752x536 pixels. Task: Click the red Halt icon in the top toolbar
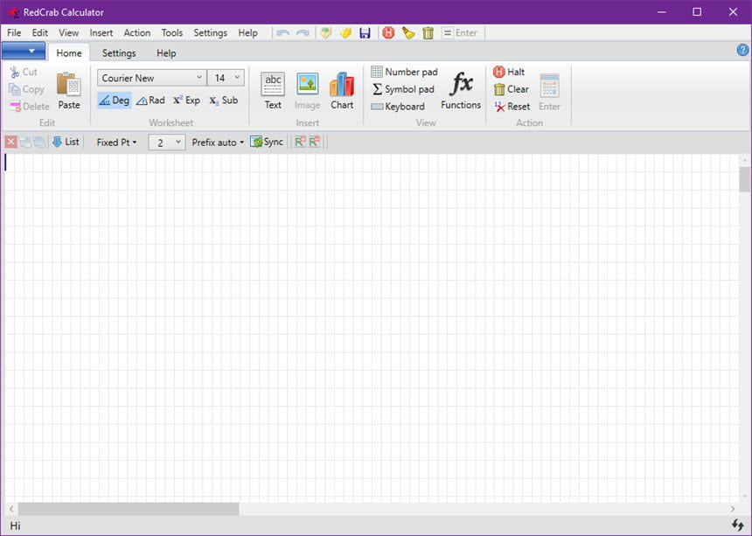(388, 33)
